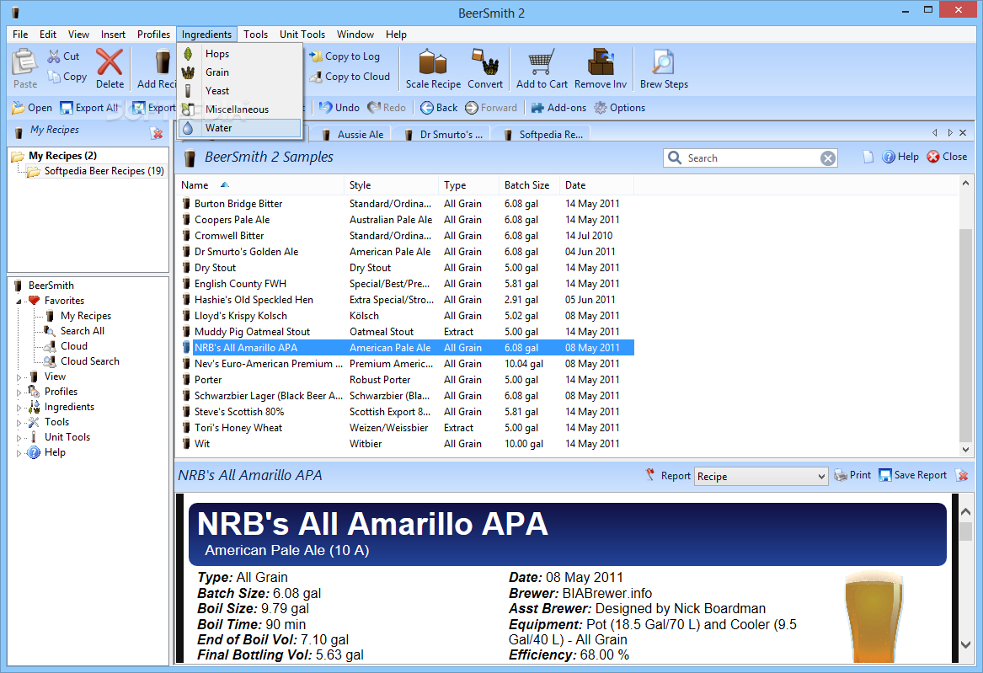The image size is (983, 673).
Task: Close My Recipes panel red X
Action: pos(157,133)
